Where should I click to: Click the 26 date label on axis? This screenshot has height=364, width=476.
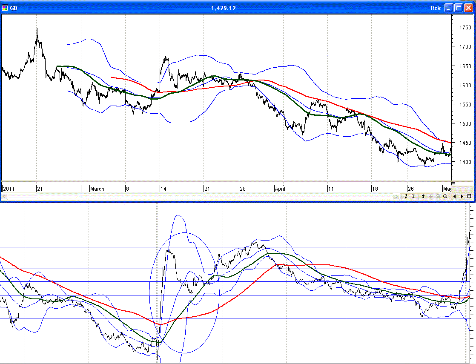point(411,189)
